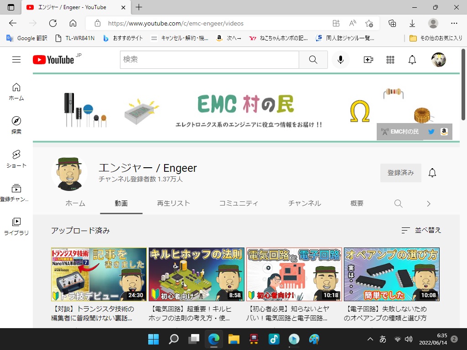Open ショート in the sidebar
This screenshot has width=467, height=350.
click(x=16, y=159)
